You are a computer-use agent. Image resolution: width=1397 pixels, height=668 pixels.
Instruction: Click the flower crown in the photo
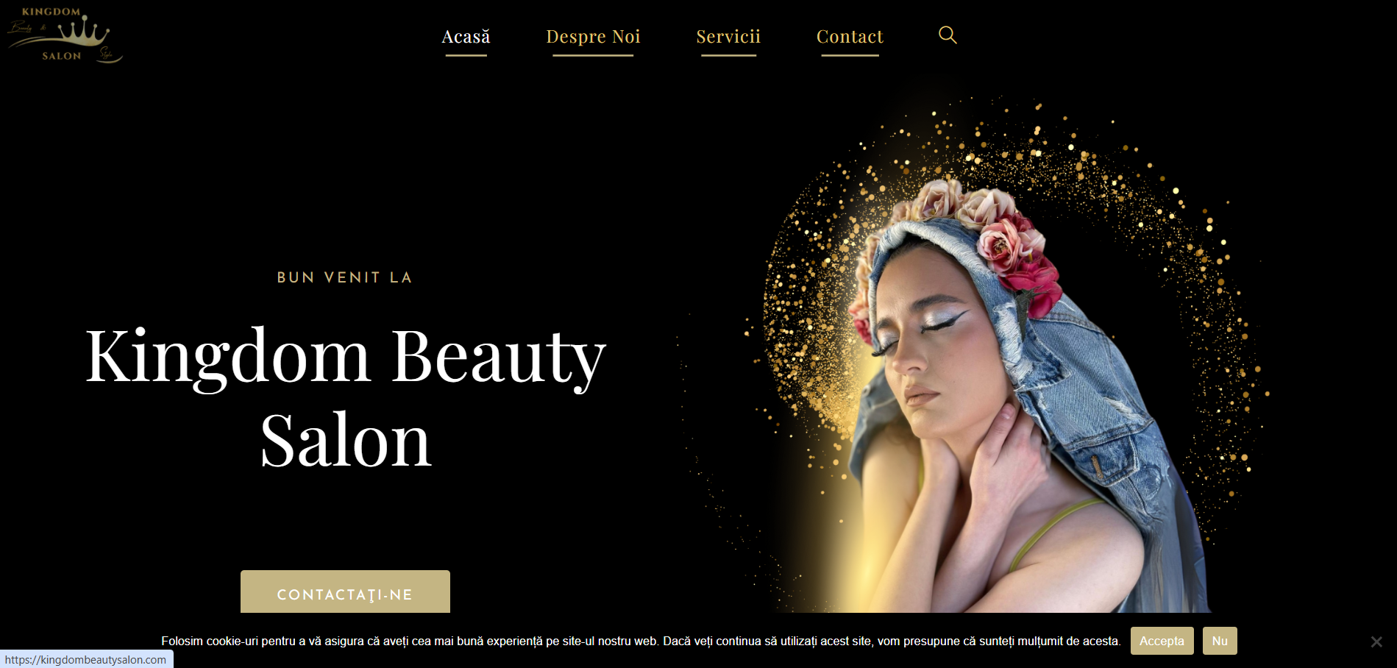[978, 235]
